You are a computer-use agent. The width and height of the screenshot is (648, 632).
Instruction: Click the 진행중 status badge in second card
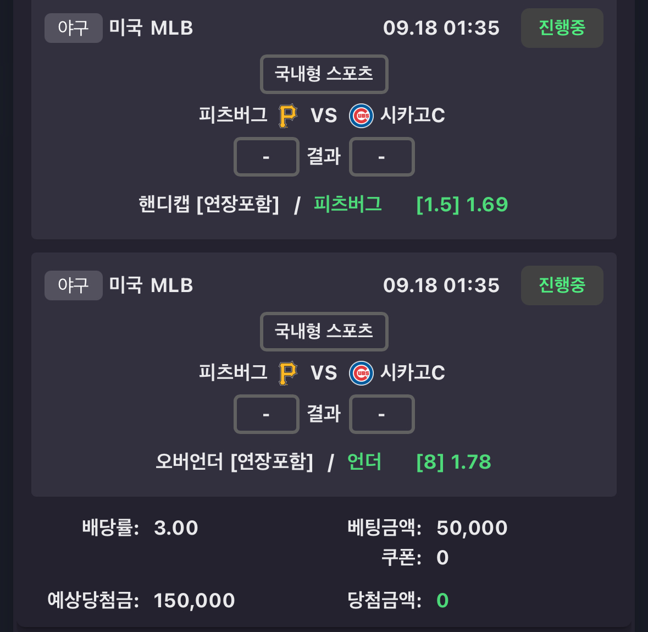[562, 285]
